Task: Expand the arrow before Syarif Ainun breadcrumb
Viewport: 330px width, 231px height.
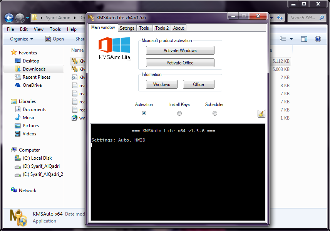Action: pos(41,18)
